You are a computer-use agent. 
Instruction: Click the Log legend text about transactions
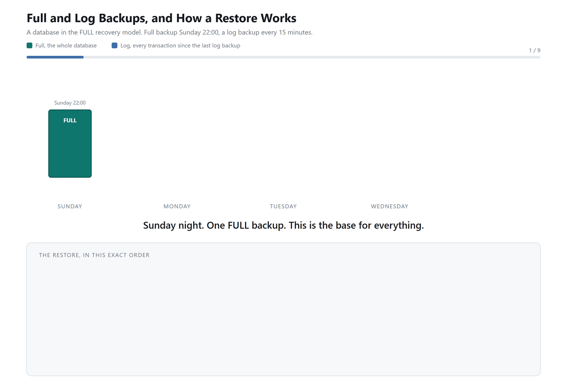(x=180, y=45)
